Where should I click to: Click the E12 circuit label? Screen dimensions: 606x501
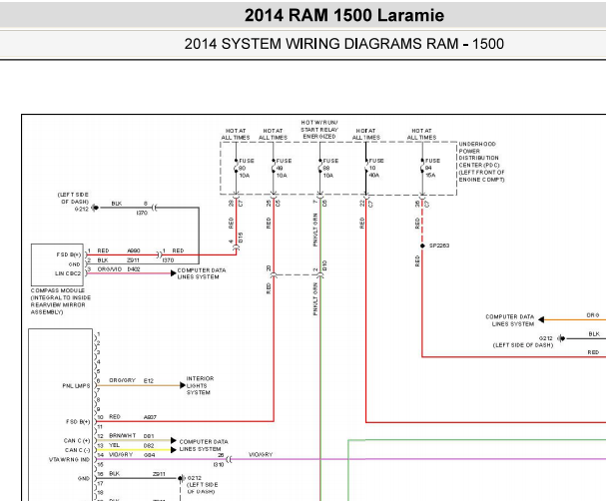149,381
